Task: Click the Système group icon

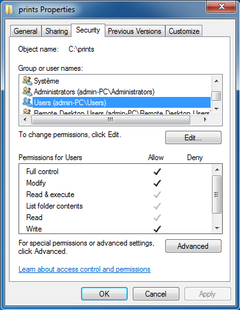Action: point(27,80)
